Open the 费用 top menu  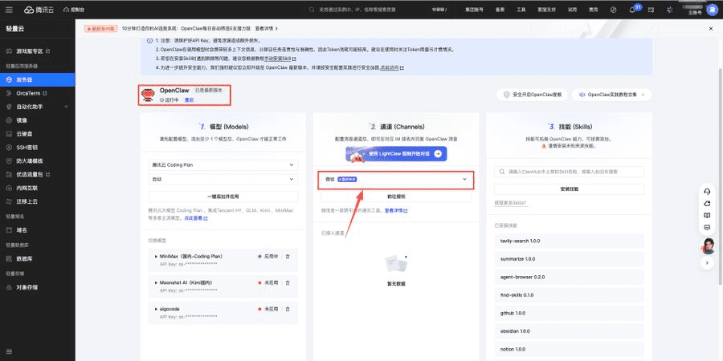click(593, 9)
